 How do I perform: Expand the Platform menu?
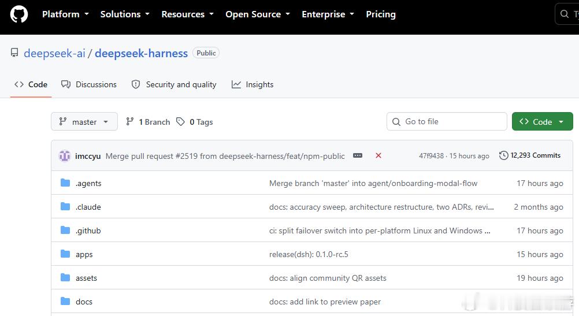[x=65, y=14]
